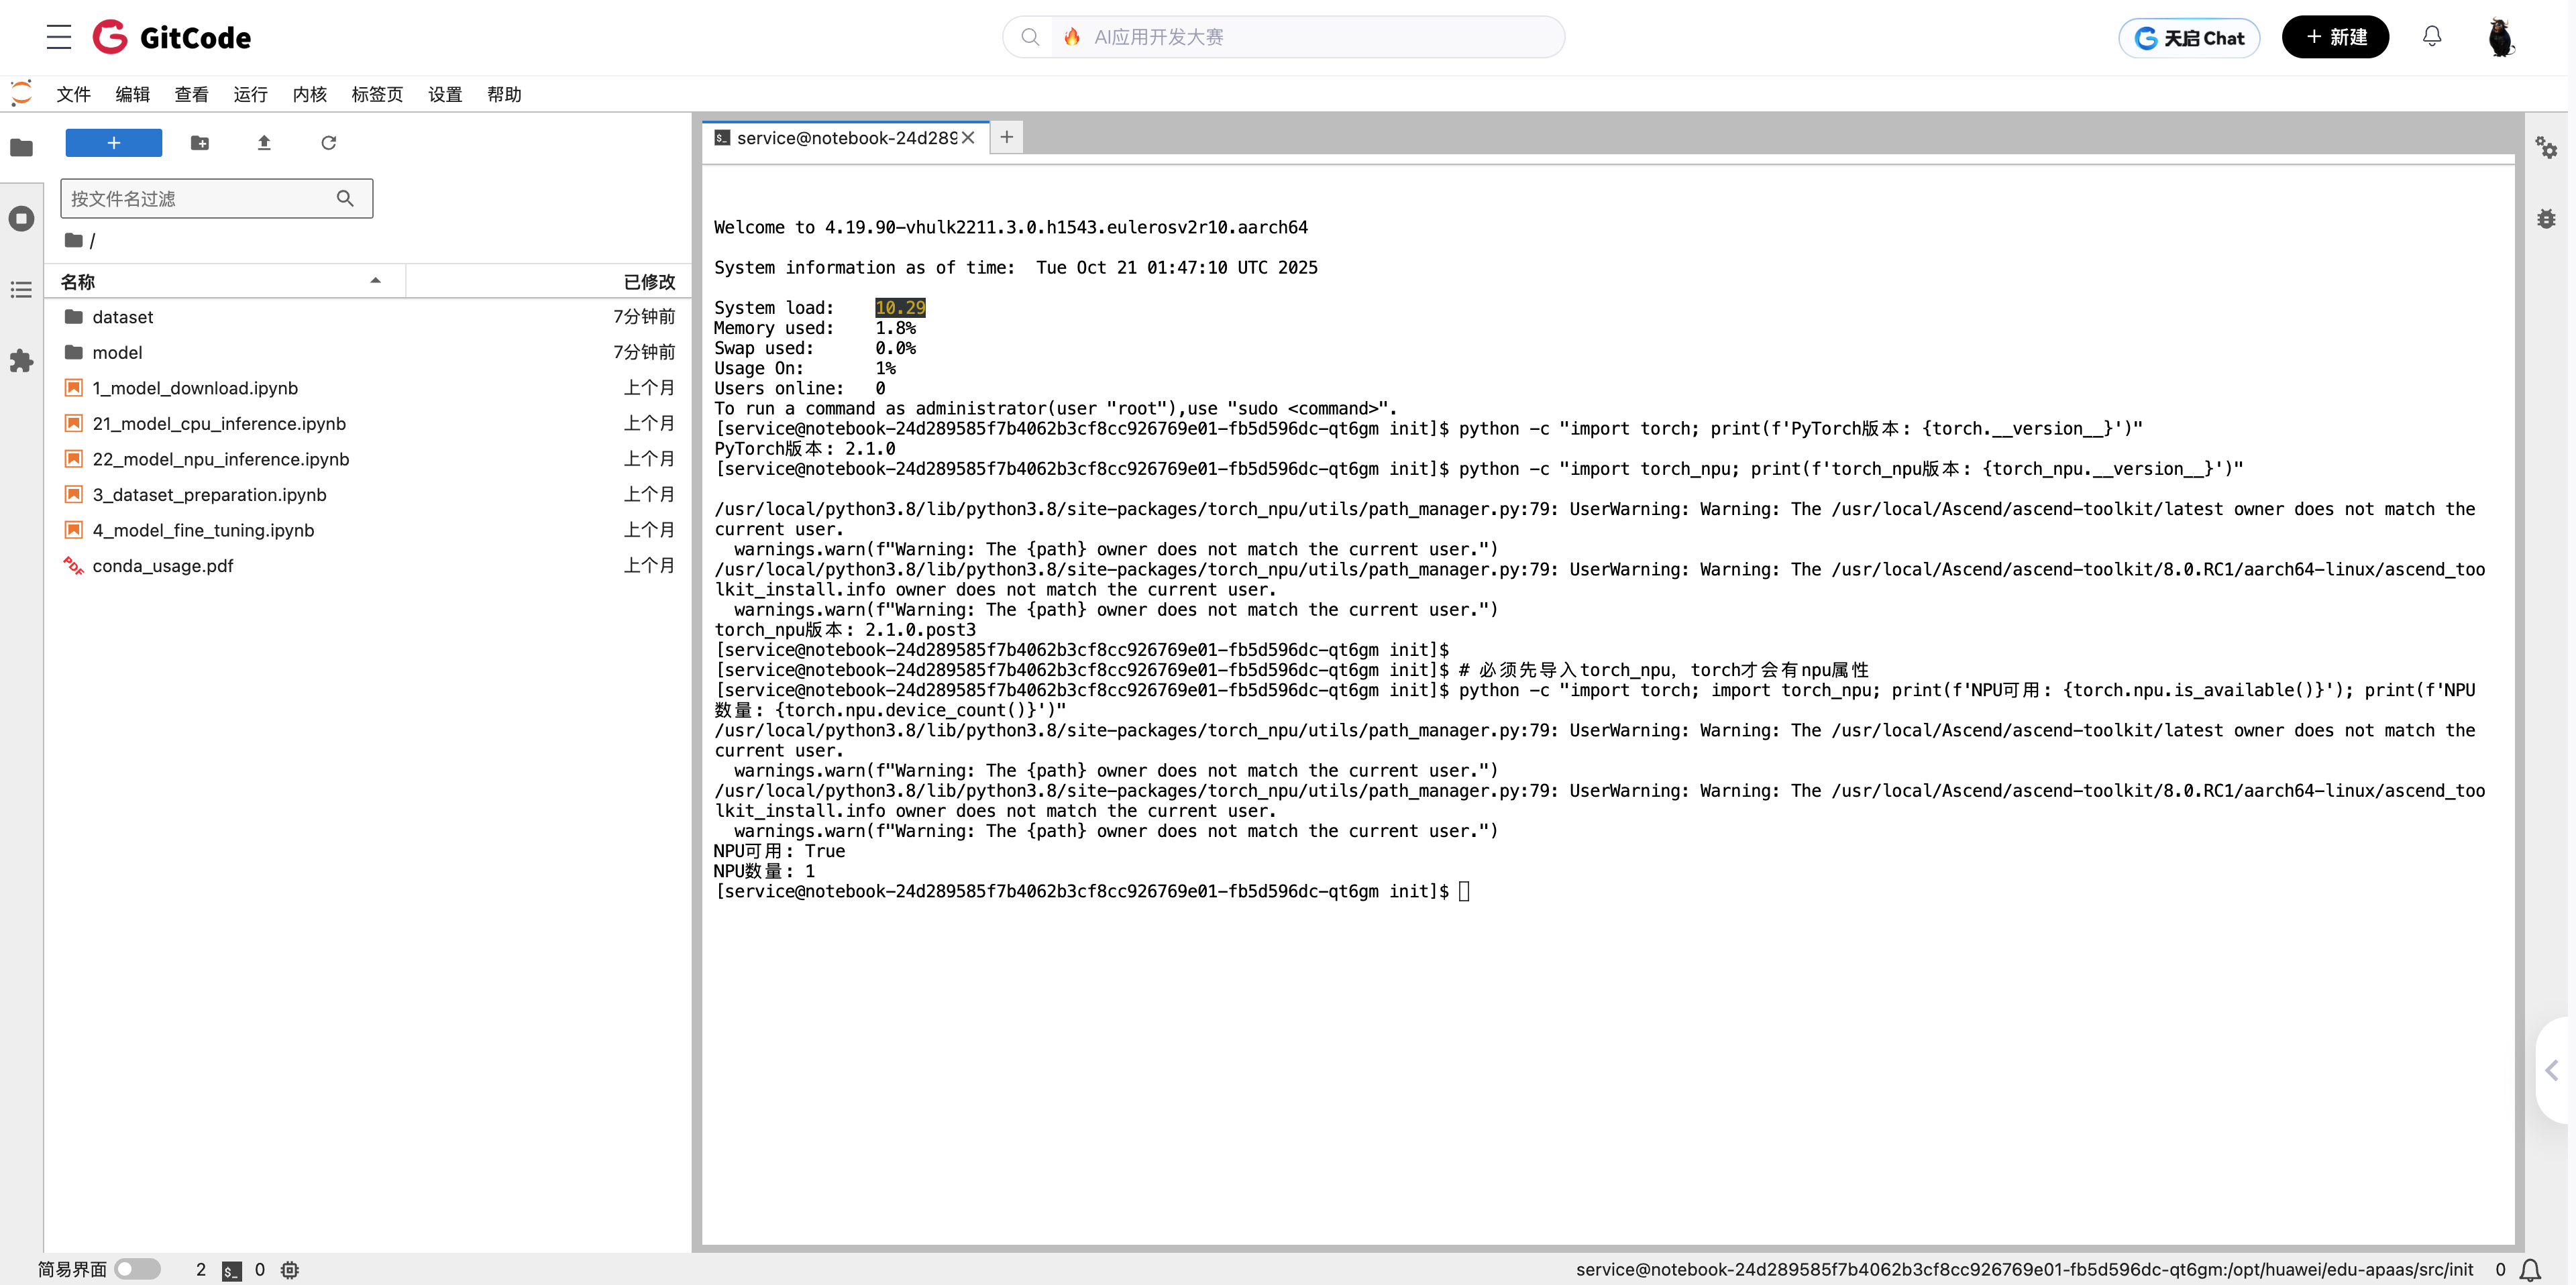Open the extension manager puzzle icon
This screenshot has height=1285, width=2576.
coord(21,361)
